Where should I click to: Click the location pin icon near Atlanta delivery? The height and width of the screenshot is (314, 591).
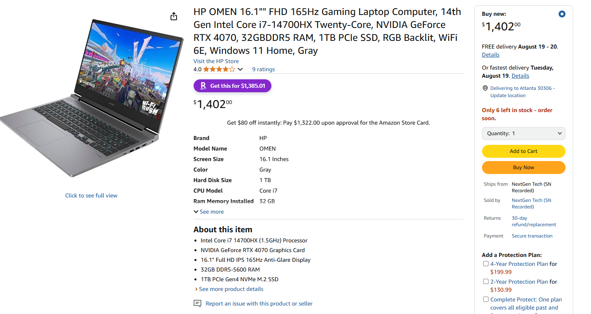pyautogui.click(x=485, y=88)
